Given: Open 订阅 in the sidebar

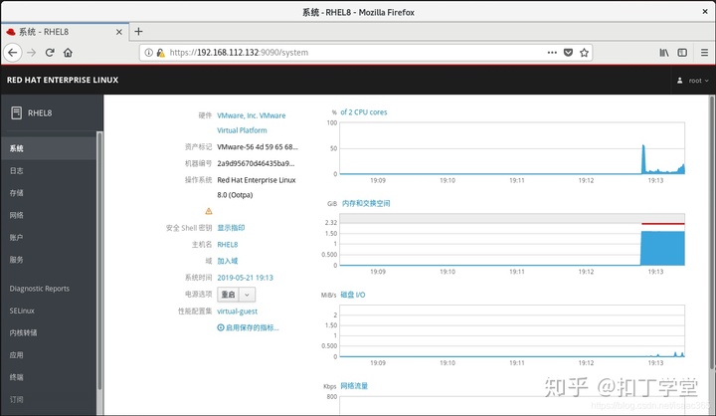Looking at the screenshot, I should pos(49,399).
